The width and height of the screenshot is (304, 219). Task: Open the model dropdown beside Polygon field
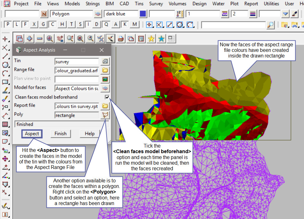pyautogui.click(x=98, y=14)
